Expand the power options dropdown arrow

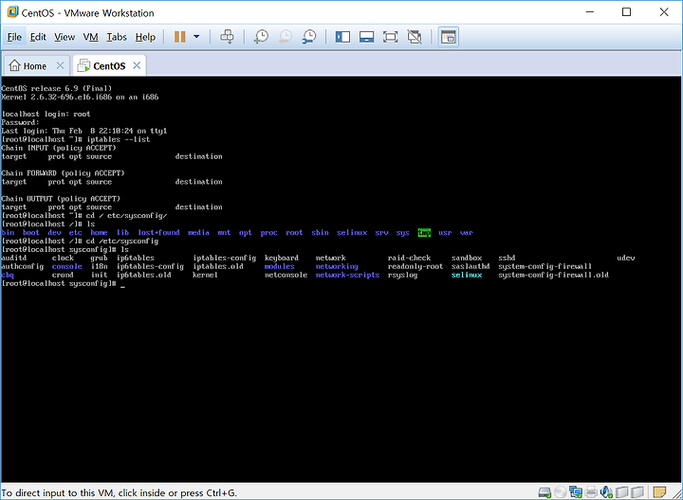pyautogui.click(x=196, y=37)
